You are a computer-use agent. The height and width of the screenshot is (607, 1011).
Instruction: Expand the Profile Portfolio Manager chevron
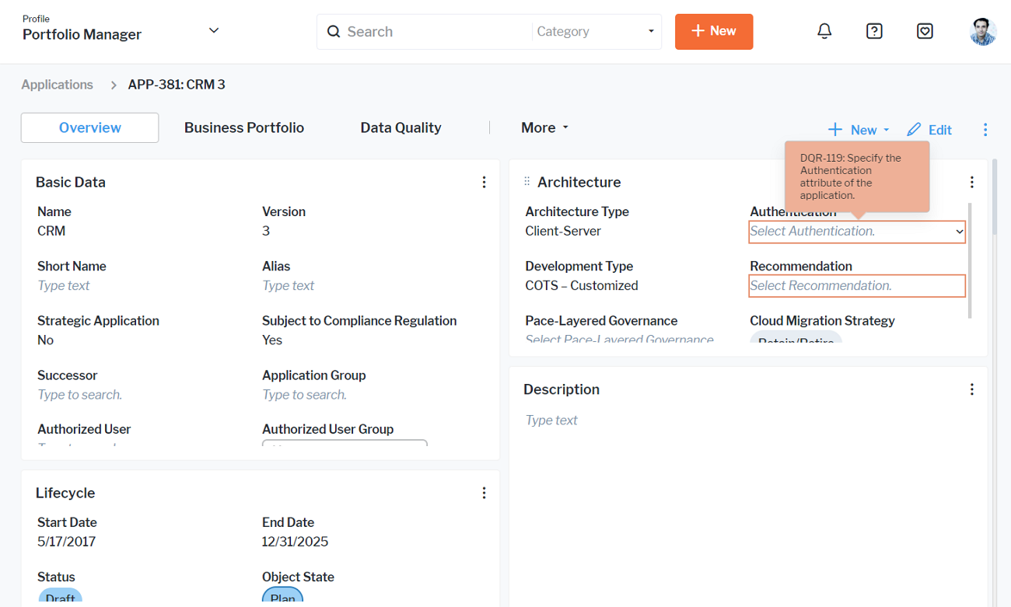214,30
